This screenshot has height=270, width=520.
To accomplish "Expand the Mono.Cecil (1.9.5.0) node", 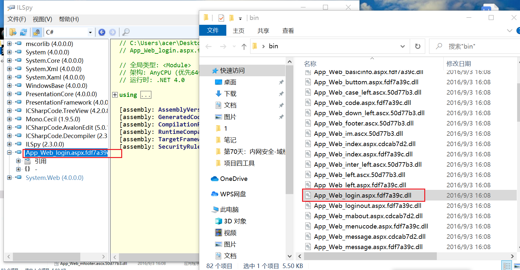I will tap(9, 119).
